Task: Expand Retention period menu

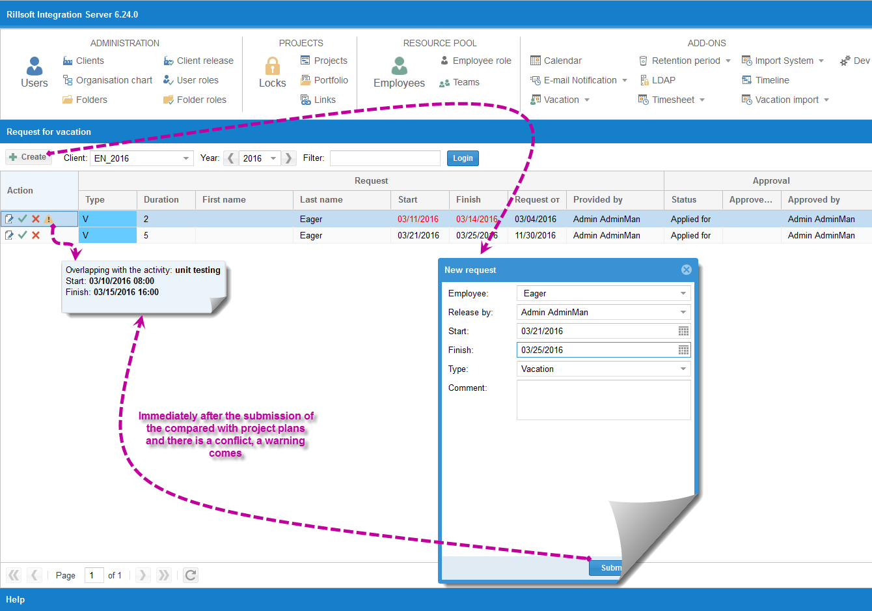Action: pyautogui.click(x=728, y=61)
